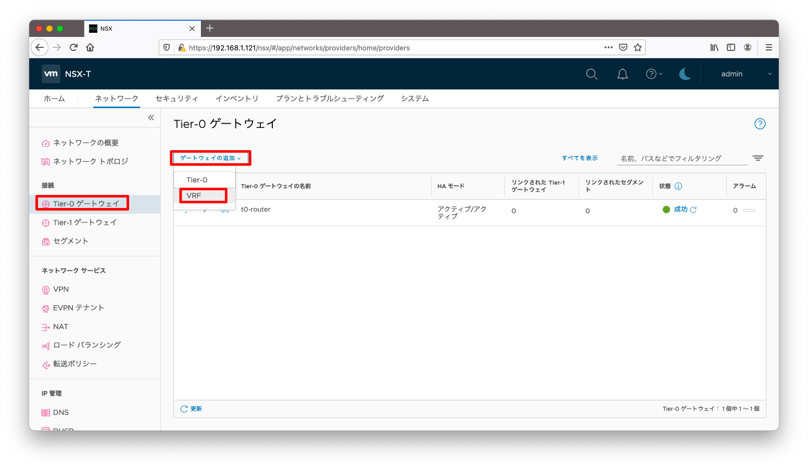This screenshot has height=469, width=808.
Task: Click tracking protection shield icon
Action: point(167,47)
